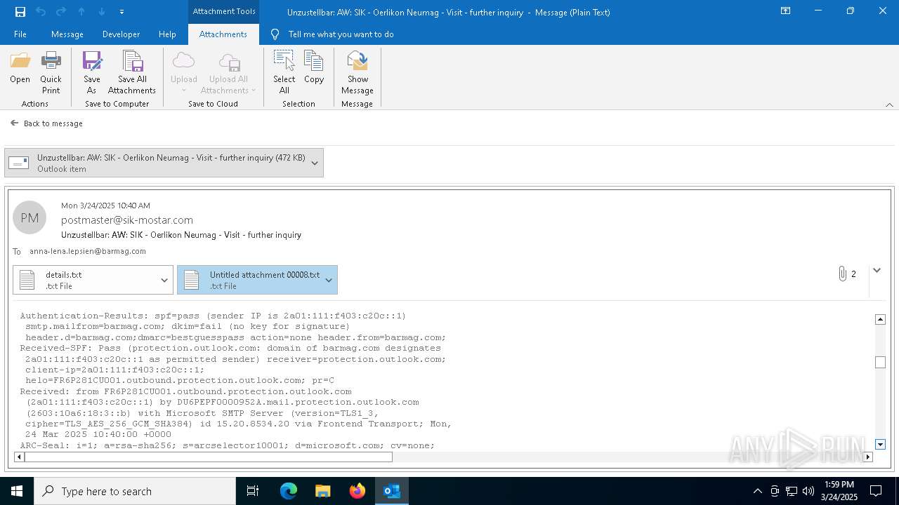The height and width of the screenshot is (505, 899).
Task: Click the PM sender avatar
Action: pyautogui.click(x=29, y=218)
